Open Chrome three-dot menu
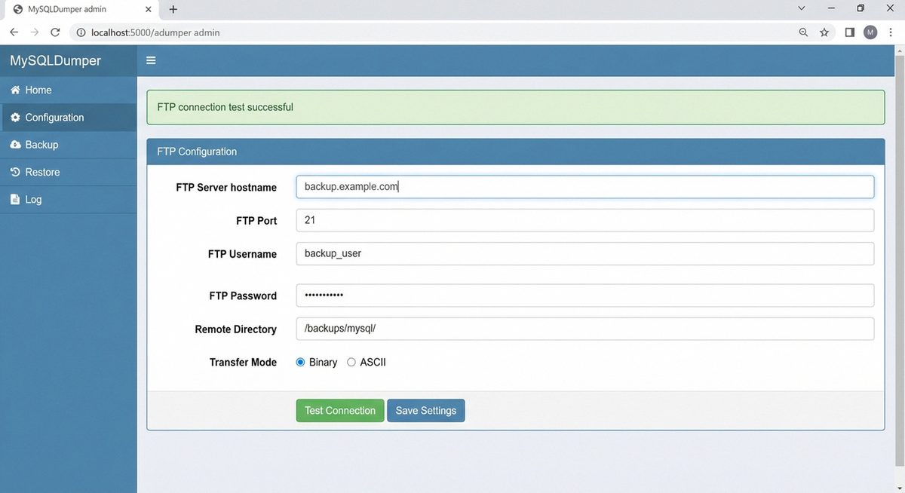905x493 pixels. coord(891,32)
